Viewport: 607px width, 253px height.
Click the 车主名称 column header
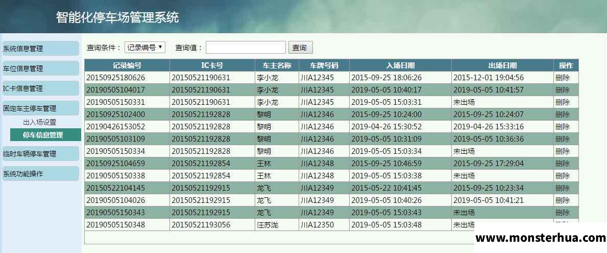pyautogui.click(x=277, y=65)
